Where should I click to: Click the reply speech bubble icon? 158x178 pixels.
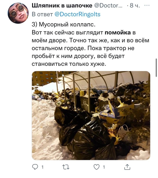(x=35, y=167)
